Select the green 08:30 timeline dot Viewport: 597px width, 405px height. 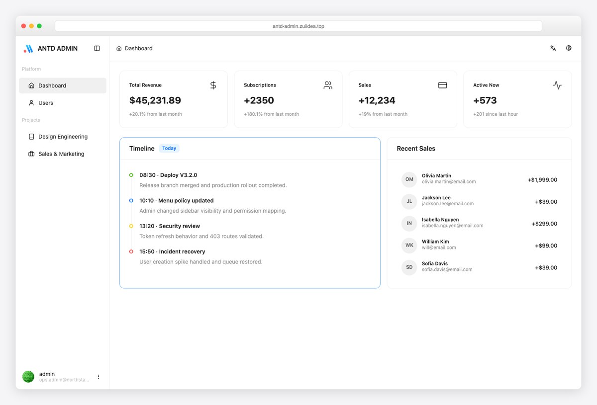(x=131, y=175)
